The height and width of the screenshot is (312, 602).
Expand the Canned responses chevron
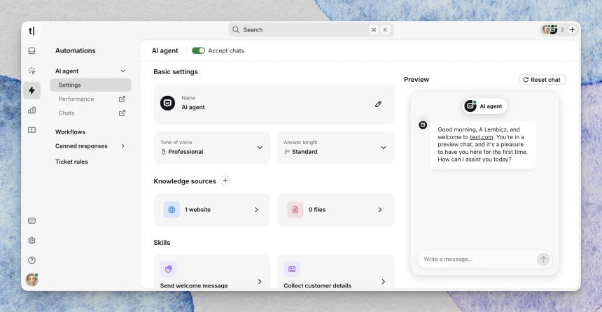point(123,146)
